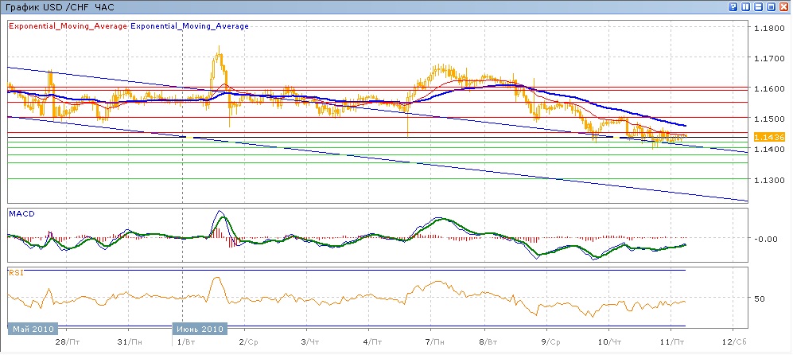Image resolution: width=793 pixels, height=355 pixels.
Task: Select the RSI indicator panel label
Action: click(x=16, y=273)
